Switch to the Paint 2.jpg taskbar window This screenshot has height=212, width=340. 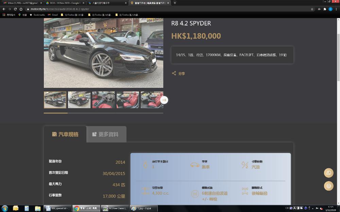click(x=143, y=208)
